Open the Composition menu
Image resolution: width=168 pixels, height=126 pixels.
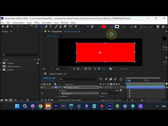click(19, 22)
